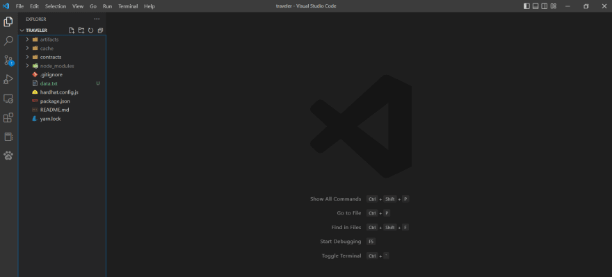Minimize the VS Code window
The height and width of the screenshot is (277, 612).
567,6
